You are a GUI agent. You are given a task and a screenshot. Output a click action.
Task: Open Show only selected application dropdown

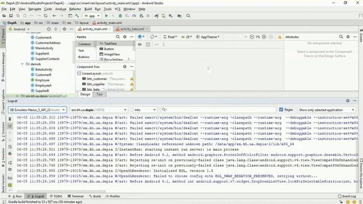327,109
